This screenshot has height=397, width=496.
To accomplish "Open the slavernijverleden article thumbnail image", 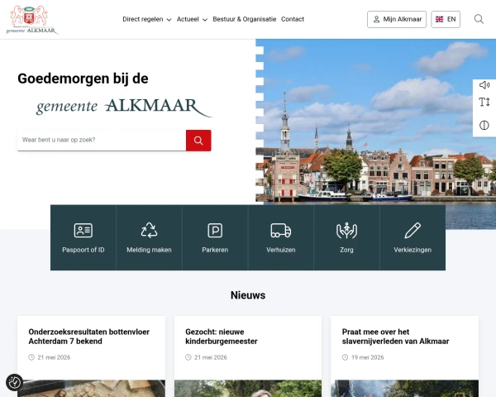I will (x=404, y=389).
